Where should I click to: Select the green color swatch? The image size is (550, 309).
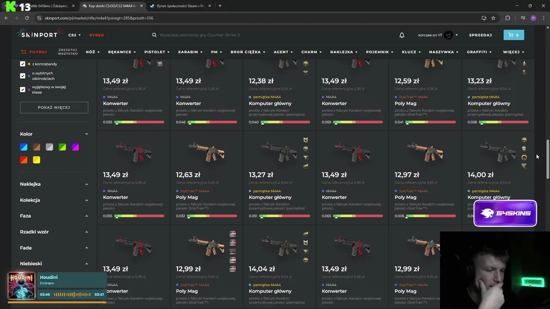pos(62,147)
